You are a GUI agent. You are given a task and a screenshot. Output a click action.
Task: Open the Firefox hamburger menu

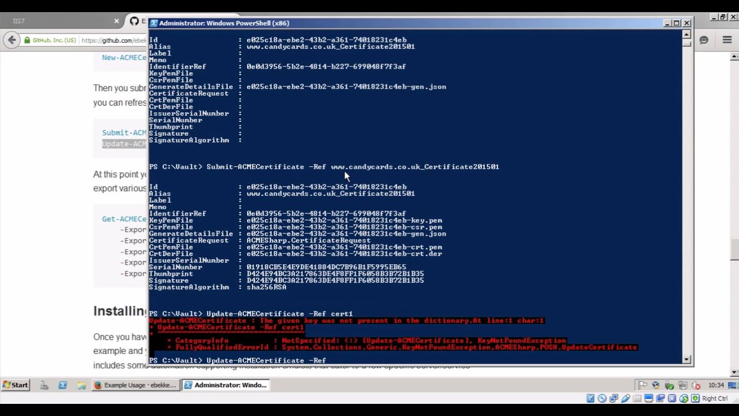[727, 40]
